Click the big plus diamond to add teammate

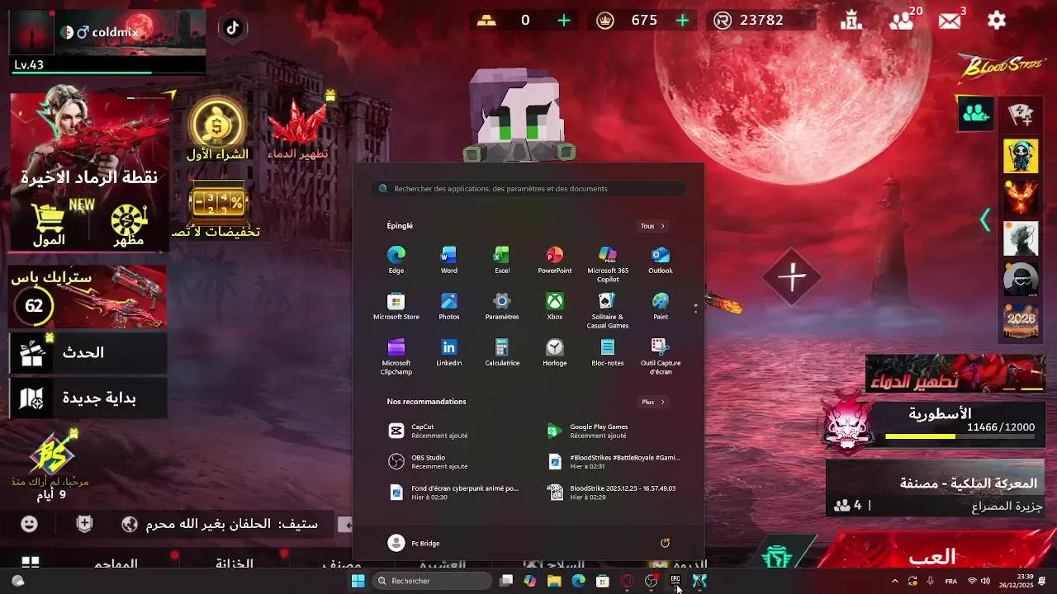793,277
